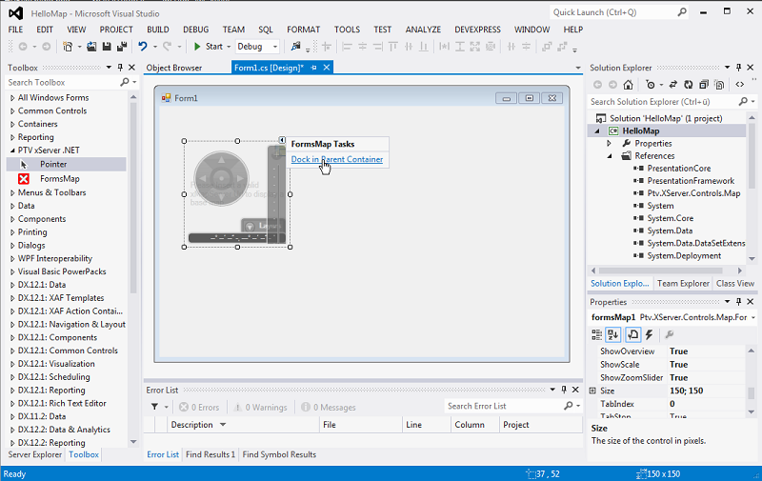The height and width of the screenshot is (481, 762).
Task: Click the Home icon in Solution Explorer
Action: pyautogui.click(x=628, y=85)
